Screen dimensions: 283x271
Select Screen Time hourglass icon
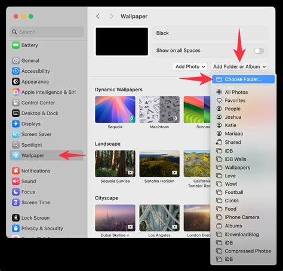(x=16, y=202)
